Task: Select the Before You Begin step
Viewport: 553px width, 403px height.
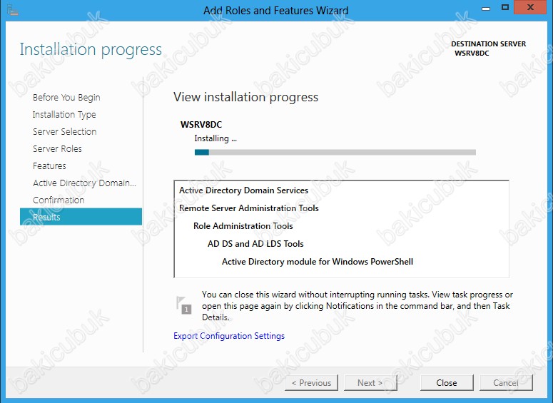Action: pyautogui.click(x=66, y=98)
